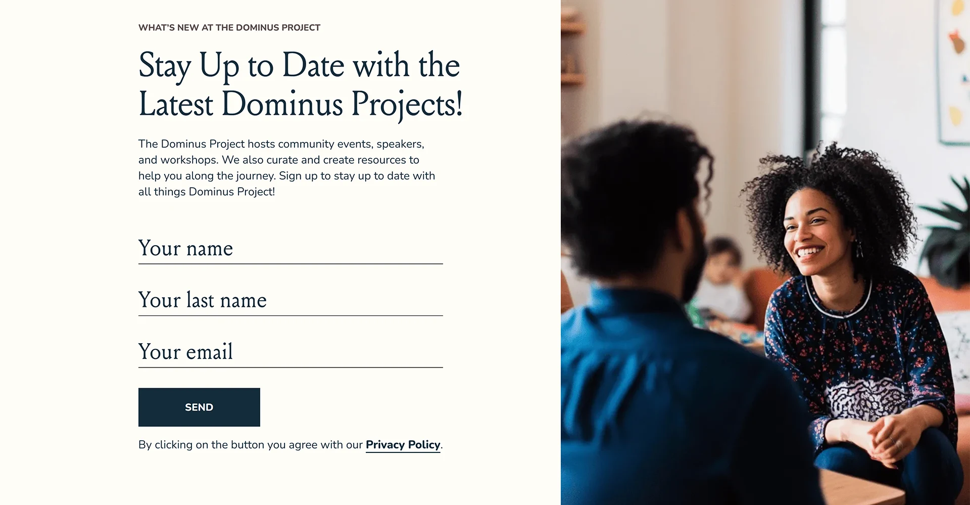970x505 pixels.
Task: Select the "Stay Up to Date with the" heading line
Action: (299, 66)
